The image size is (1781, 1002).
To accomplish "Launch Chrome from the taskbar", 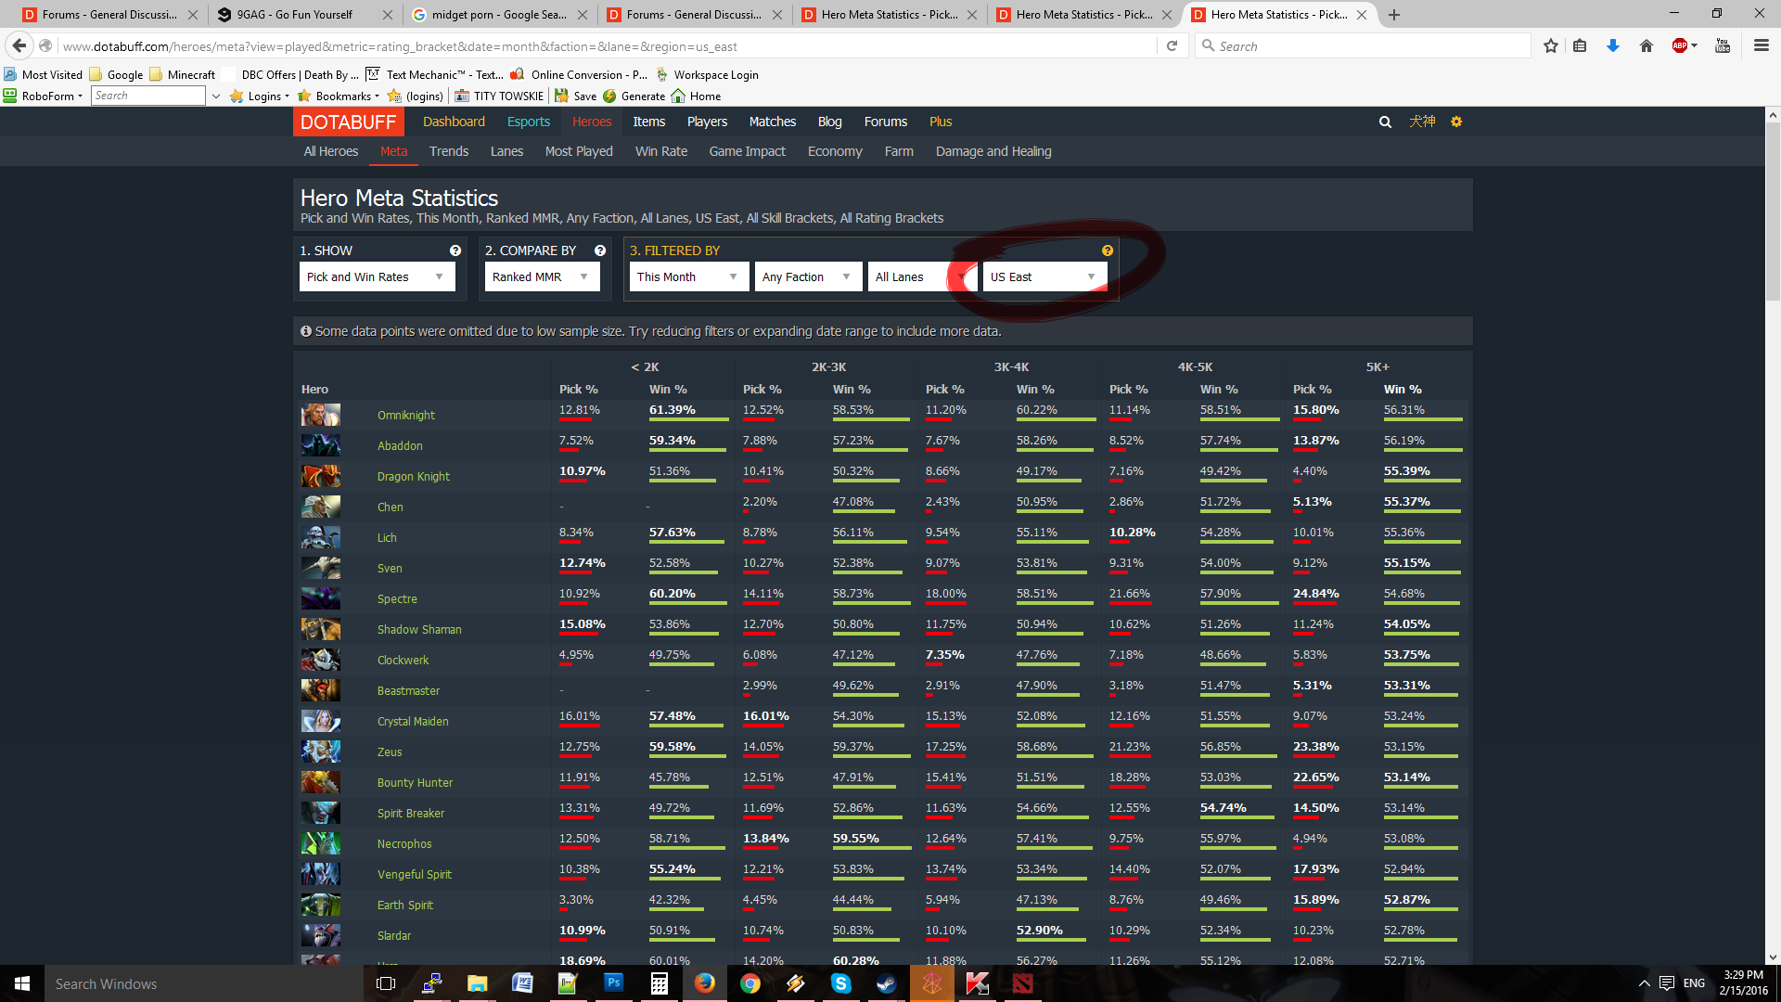I will (750, 983).
